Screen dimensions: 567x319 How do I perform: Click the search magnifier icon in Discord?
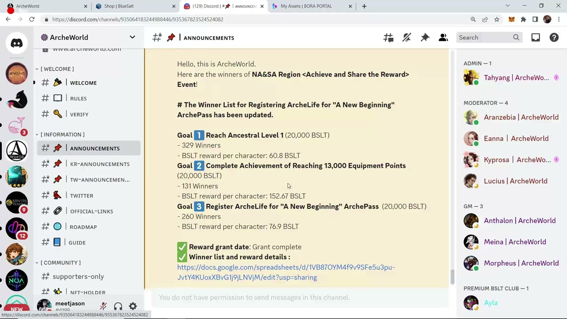point(516,38)
